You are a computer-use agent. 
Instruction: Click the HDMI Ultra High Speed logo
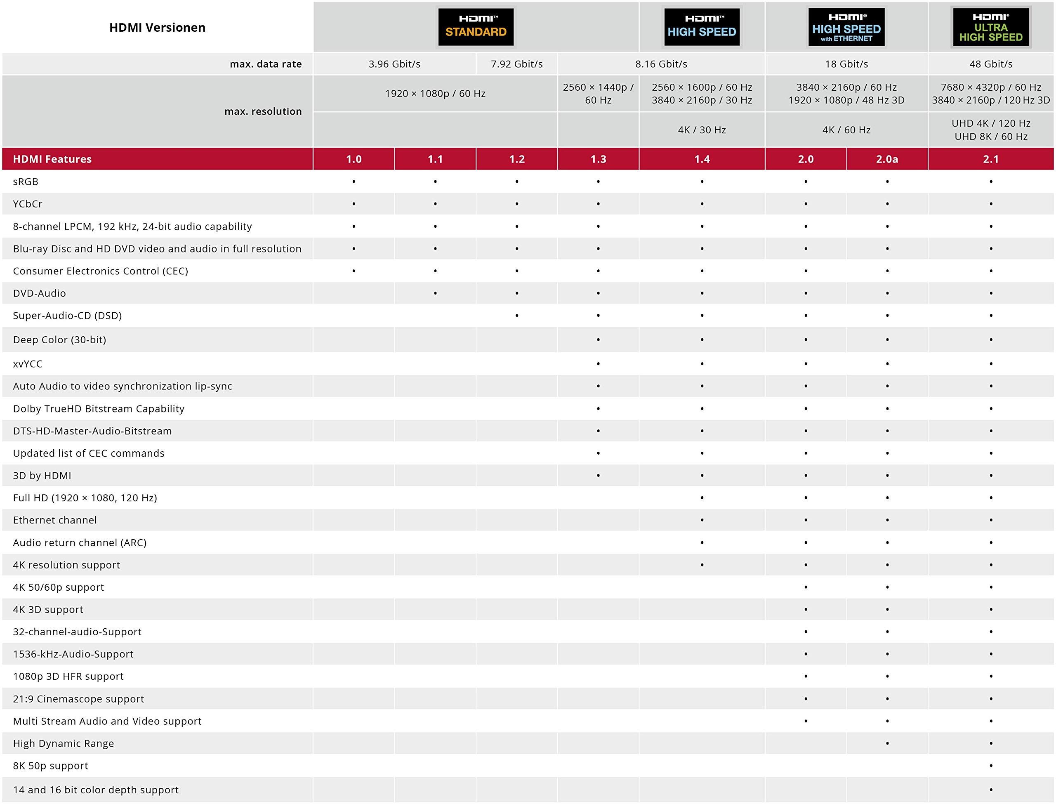pyautogui.click(x=990, y=27)
